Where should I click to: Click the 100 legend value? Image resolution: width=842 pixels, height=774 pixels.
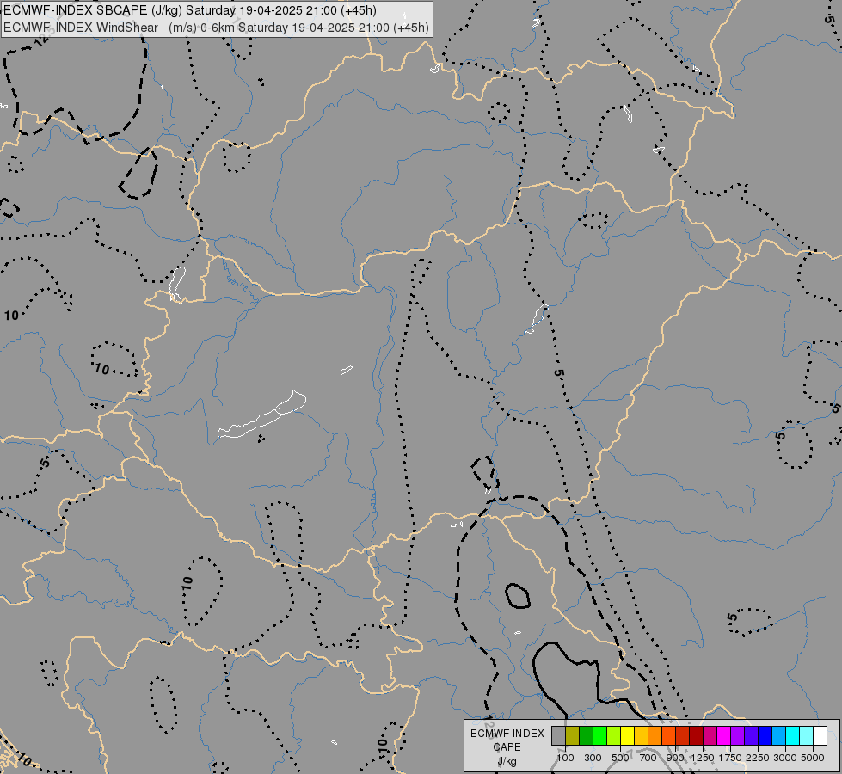[x=565, y=758]
